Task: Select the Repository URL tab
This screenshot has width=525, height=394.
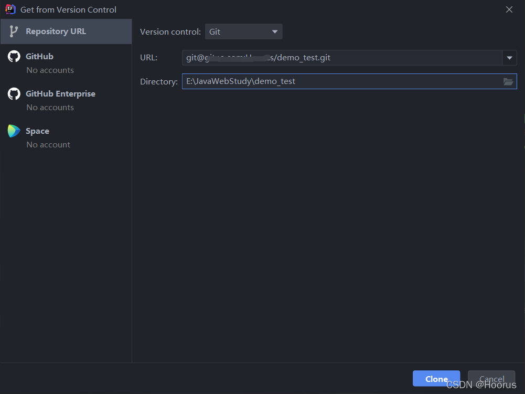Action: pos(66,31)
